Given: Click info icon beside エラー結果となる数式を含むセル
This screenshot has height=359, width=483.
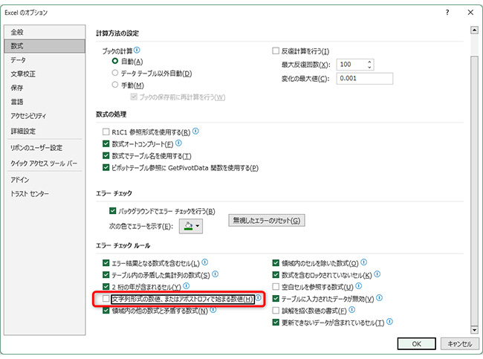Looking at the screenshot, I should tap(205, 262).
